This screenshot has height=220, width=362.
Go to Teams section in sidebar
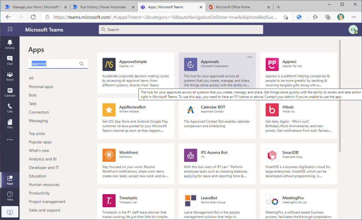(x=10, y=76)
